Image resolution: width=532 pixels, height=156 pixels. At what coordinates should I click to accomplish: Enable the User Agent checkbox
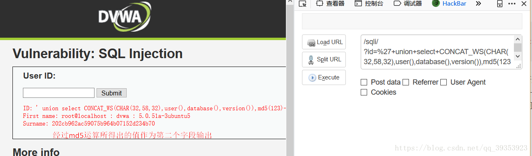click(x=444, y=82)
